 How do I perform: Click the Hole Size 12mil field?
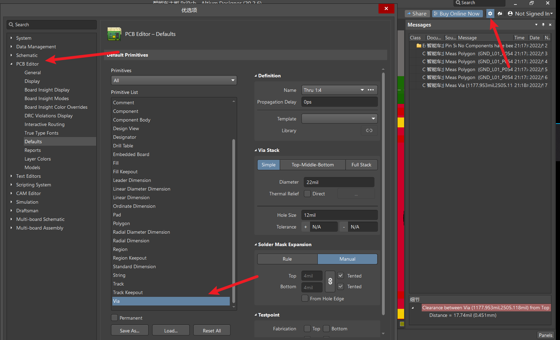pyautogui.click(x=339, y=215)
